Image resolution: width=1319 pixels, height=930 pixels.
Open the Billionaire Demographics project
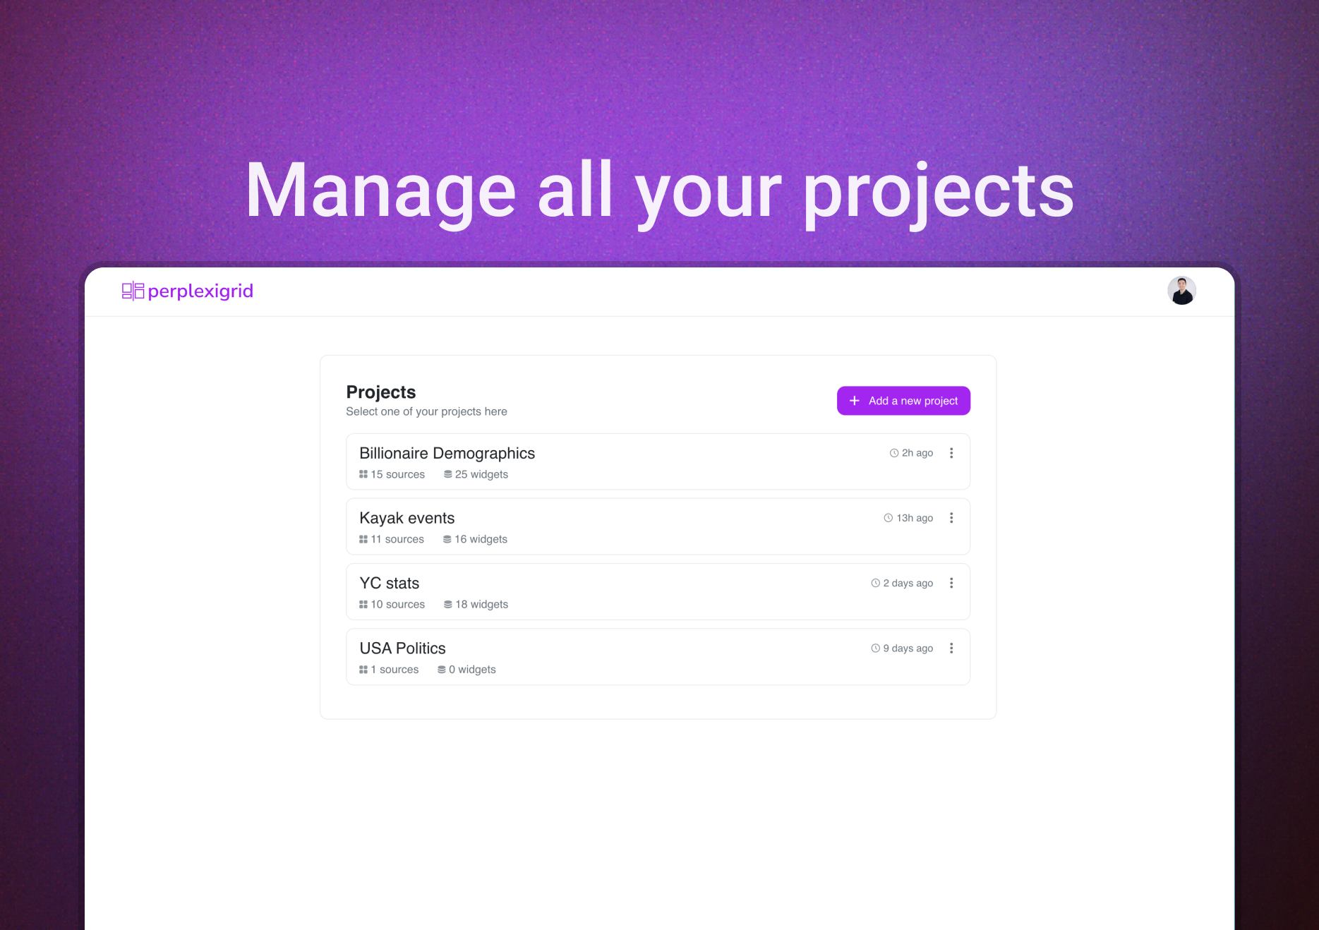pos(658,461)
